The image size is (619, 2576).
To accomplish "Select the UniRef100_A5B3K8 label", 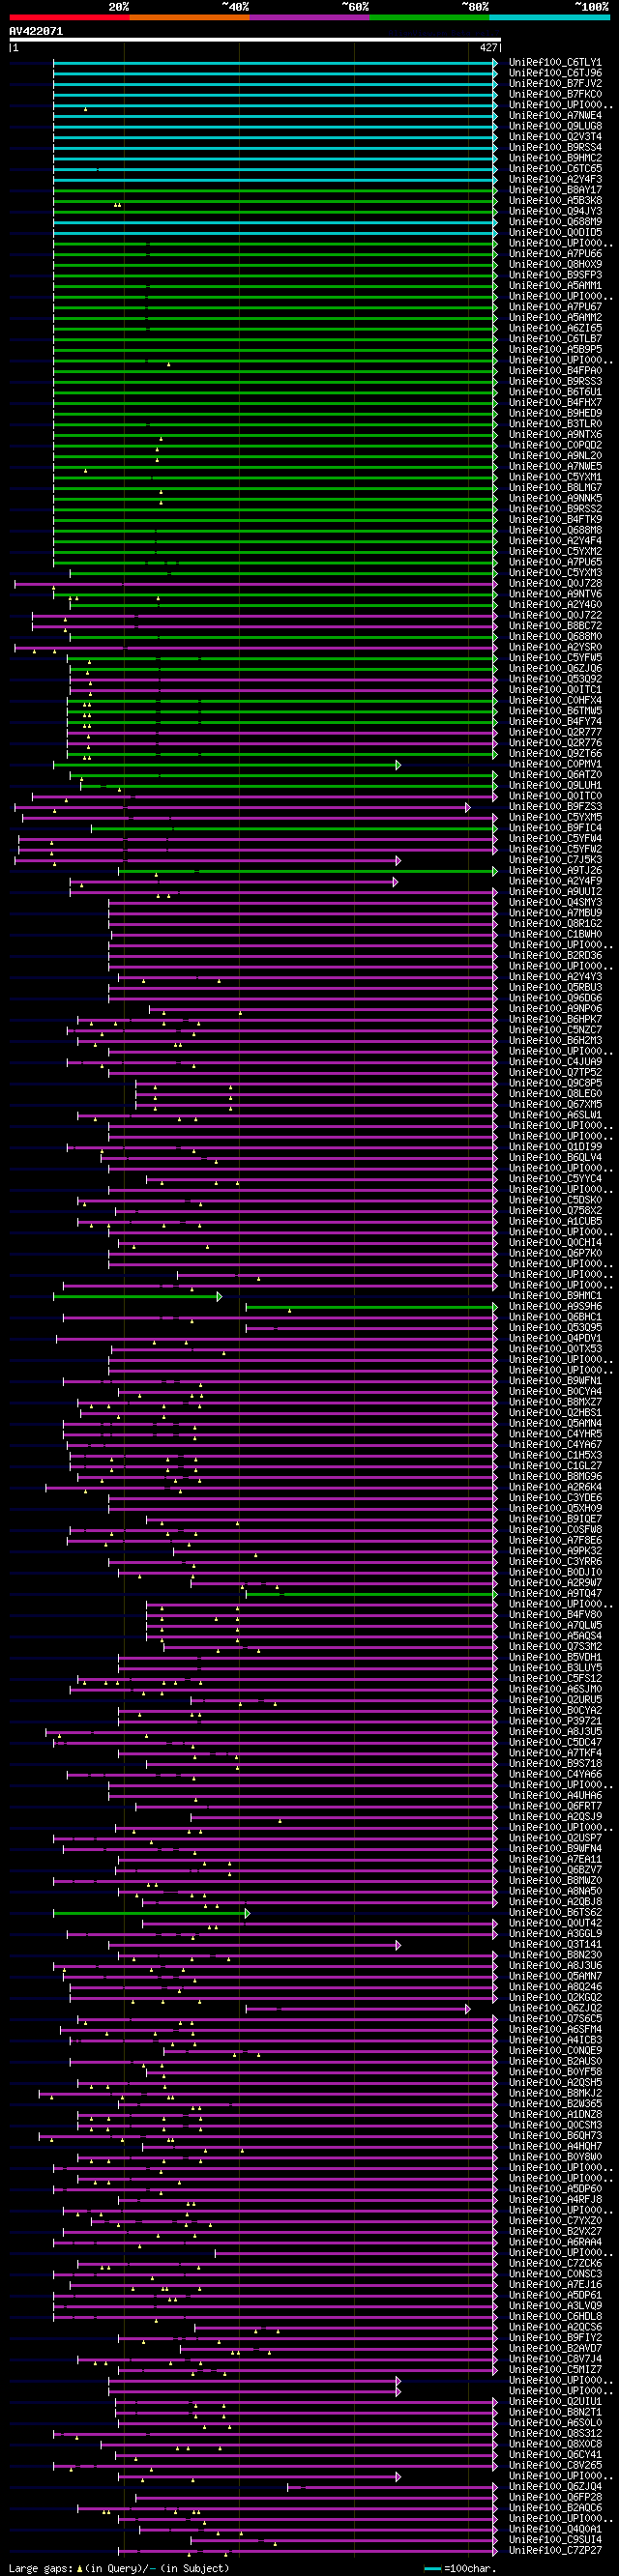I will click(x=555, y=201).
